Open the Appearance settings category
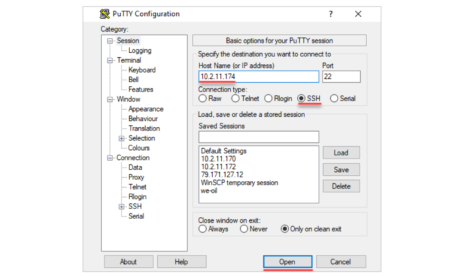This screenshot has width=464, height=278. coord(146,109)
